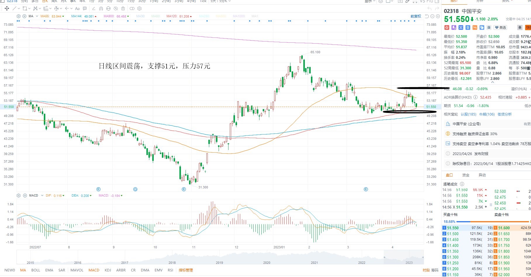531x277 pixels.
Task: Toggle MA120 line visibility
Action: point(179,16)
